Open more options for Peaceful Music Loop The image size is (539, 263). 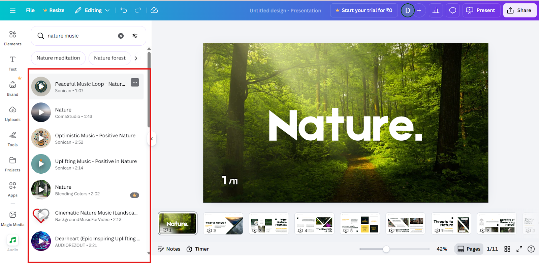pyautogui.click(x=135, y=82)
